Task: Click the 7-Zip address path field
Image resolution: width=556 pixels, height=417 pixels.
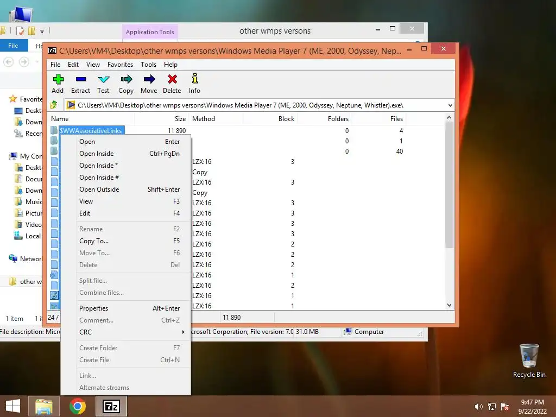Action: point(255,105)
